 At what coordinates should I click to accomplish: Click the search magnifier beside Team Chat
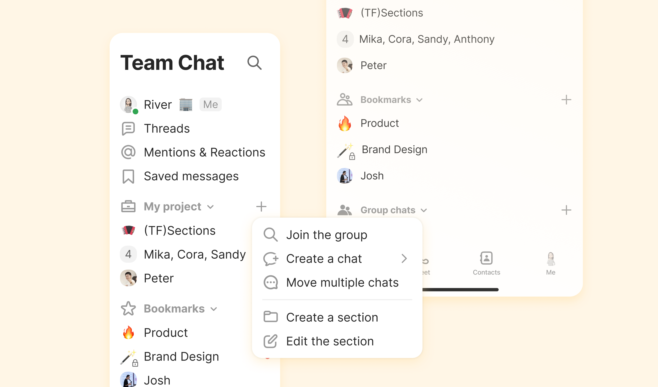(x=254, y=63)
